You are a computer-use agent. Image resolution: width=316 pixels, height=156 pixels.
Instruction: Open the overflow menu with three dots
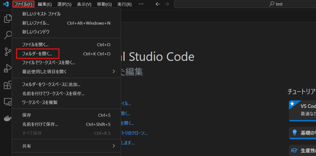(x=141, y=4)
